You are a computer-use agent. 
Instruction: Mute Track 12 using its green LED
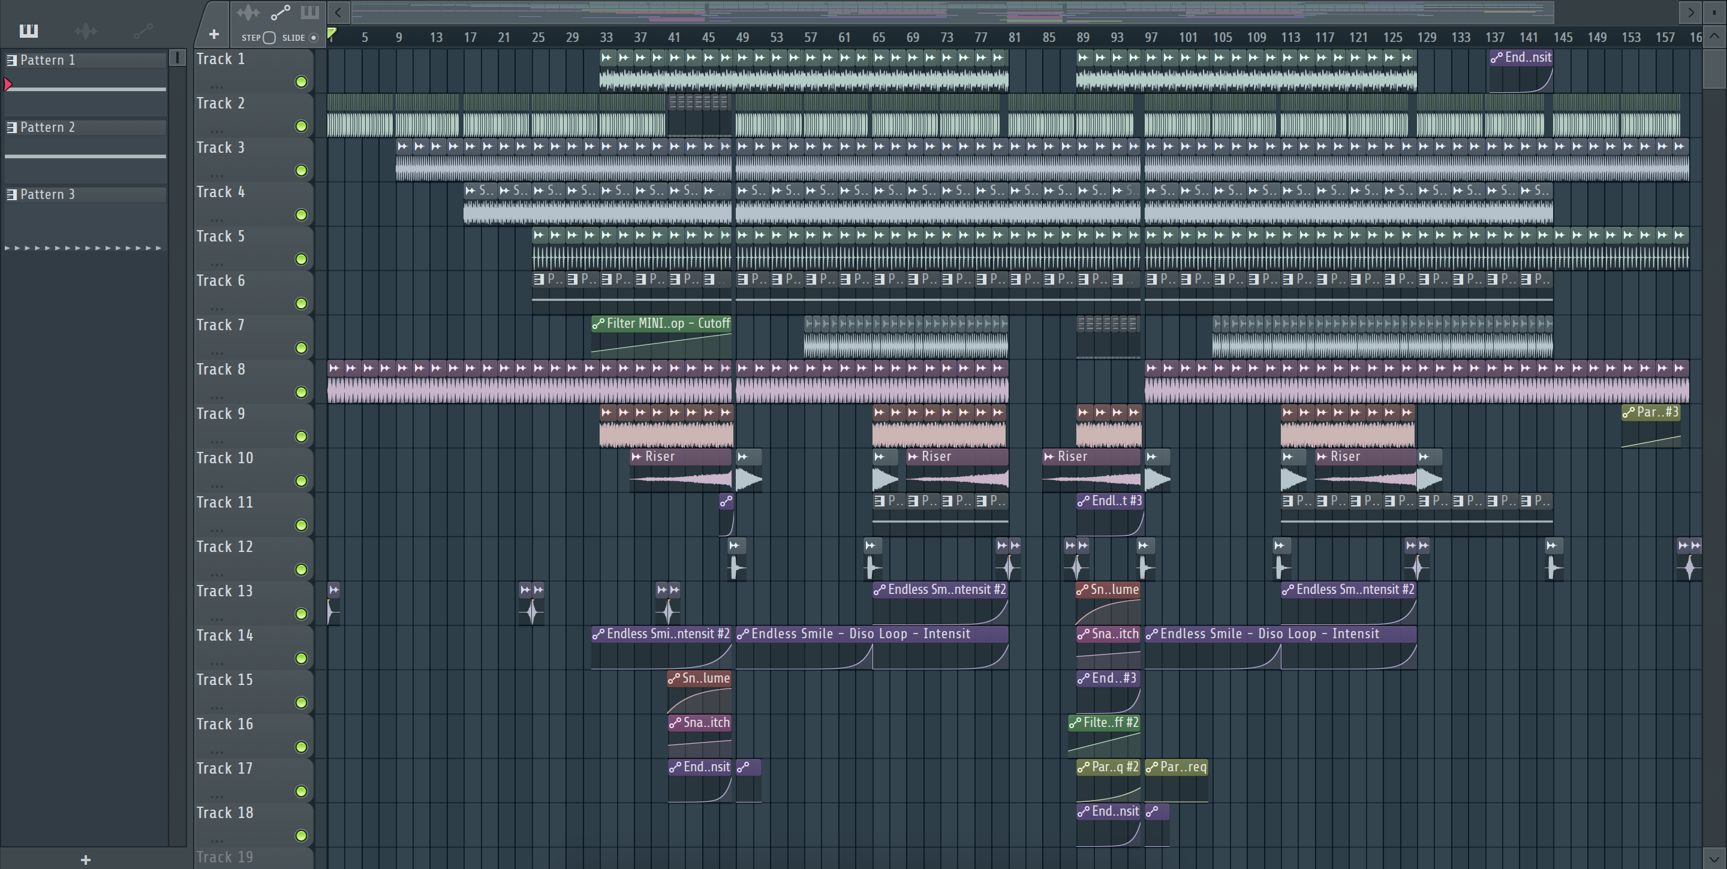301,569
